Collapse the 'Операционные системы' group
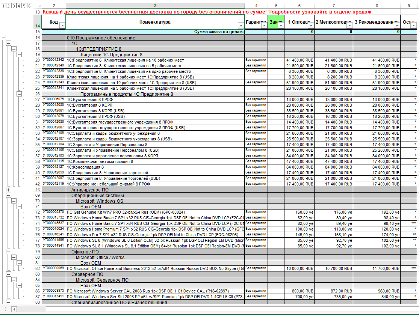This screenshot has width=419, height=315. (x=9, y=195)
